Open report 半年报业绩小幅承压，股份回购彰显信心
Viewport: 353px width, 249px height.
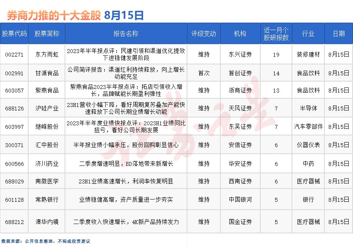tap(126, 145)
